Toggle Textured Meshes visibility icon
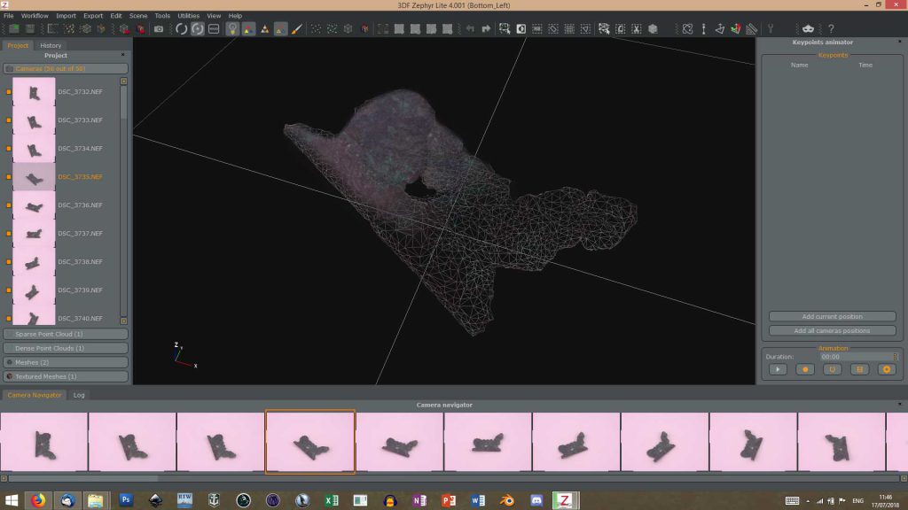The image size is (908, 510). point(9,376)
